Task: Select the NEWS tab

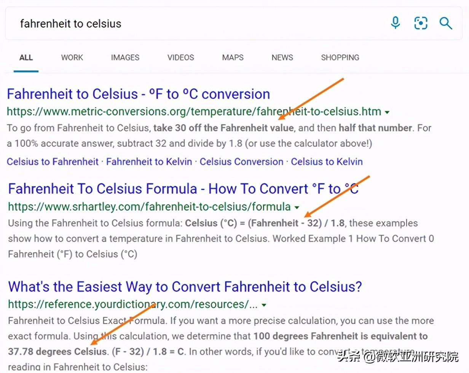Action: tap(282, 57)
